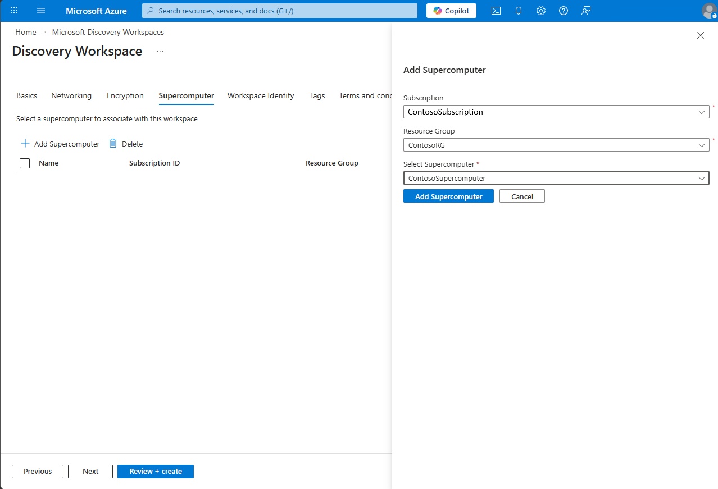Click the Previous button
This screenshot has width=718, height=489.
point(38,472)
